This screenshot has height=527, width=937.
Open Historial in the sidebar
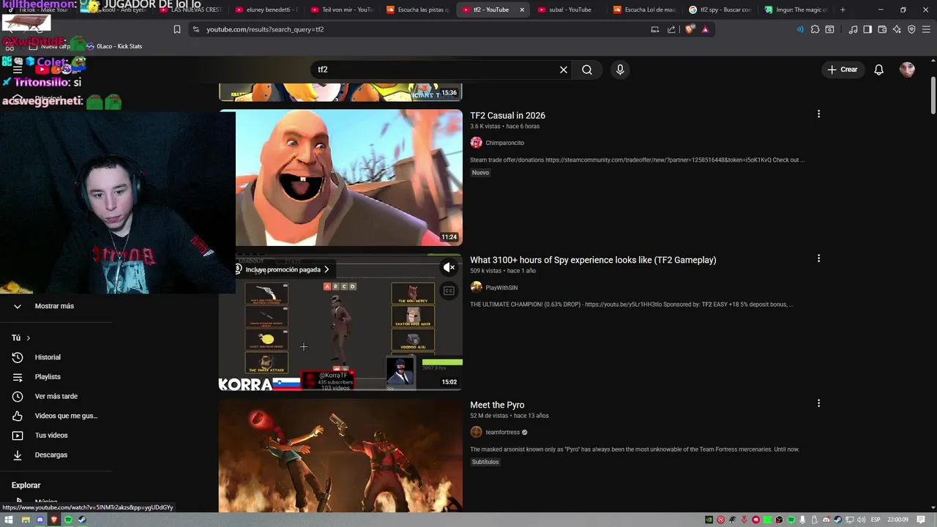coord(48,357)
